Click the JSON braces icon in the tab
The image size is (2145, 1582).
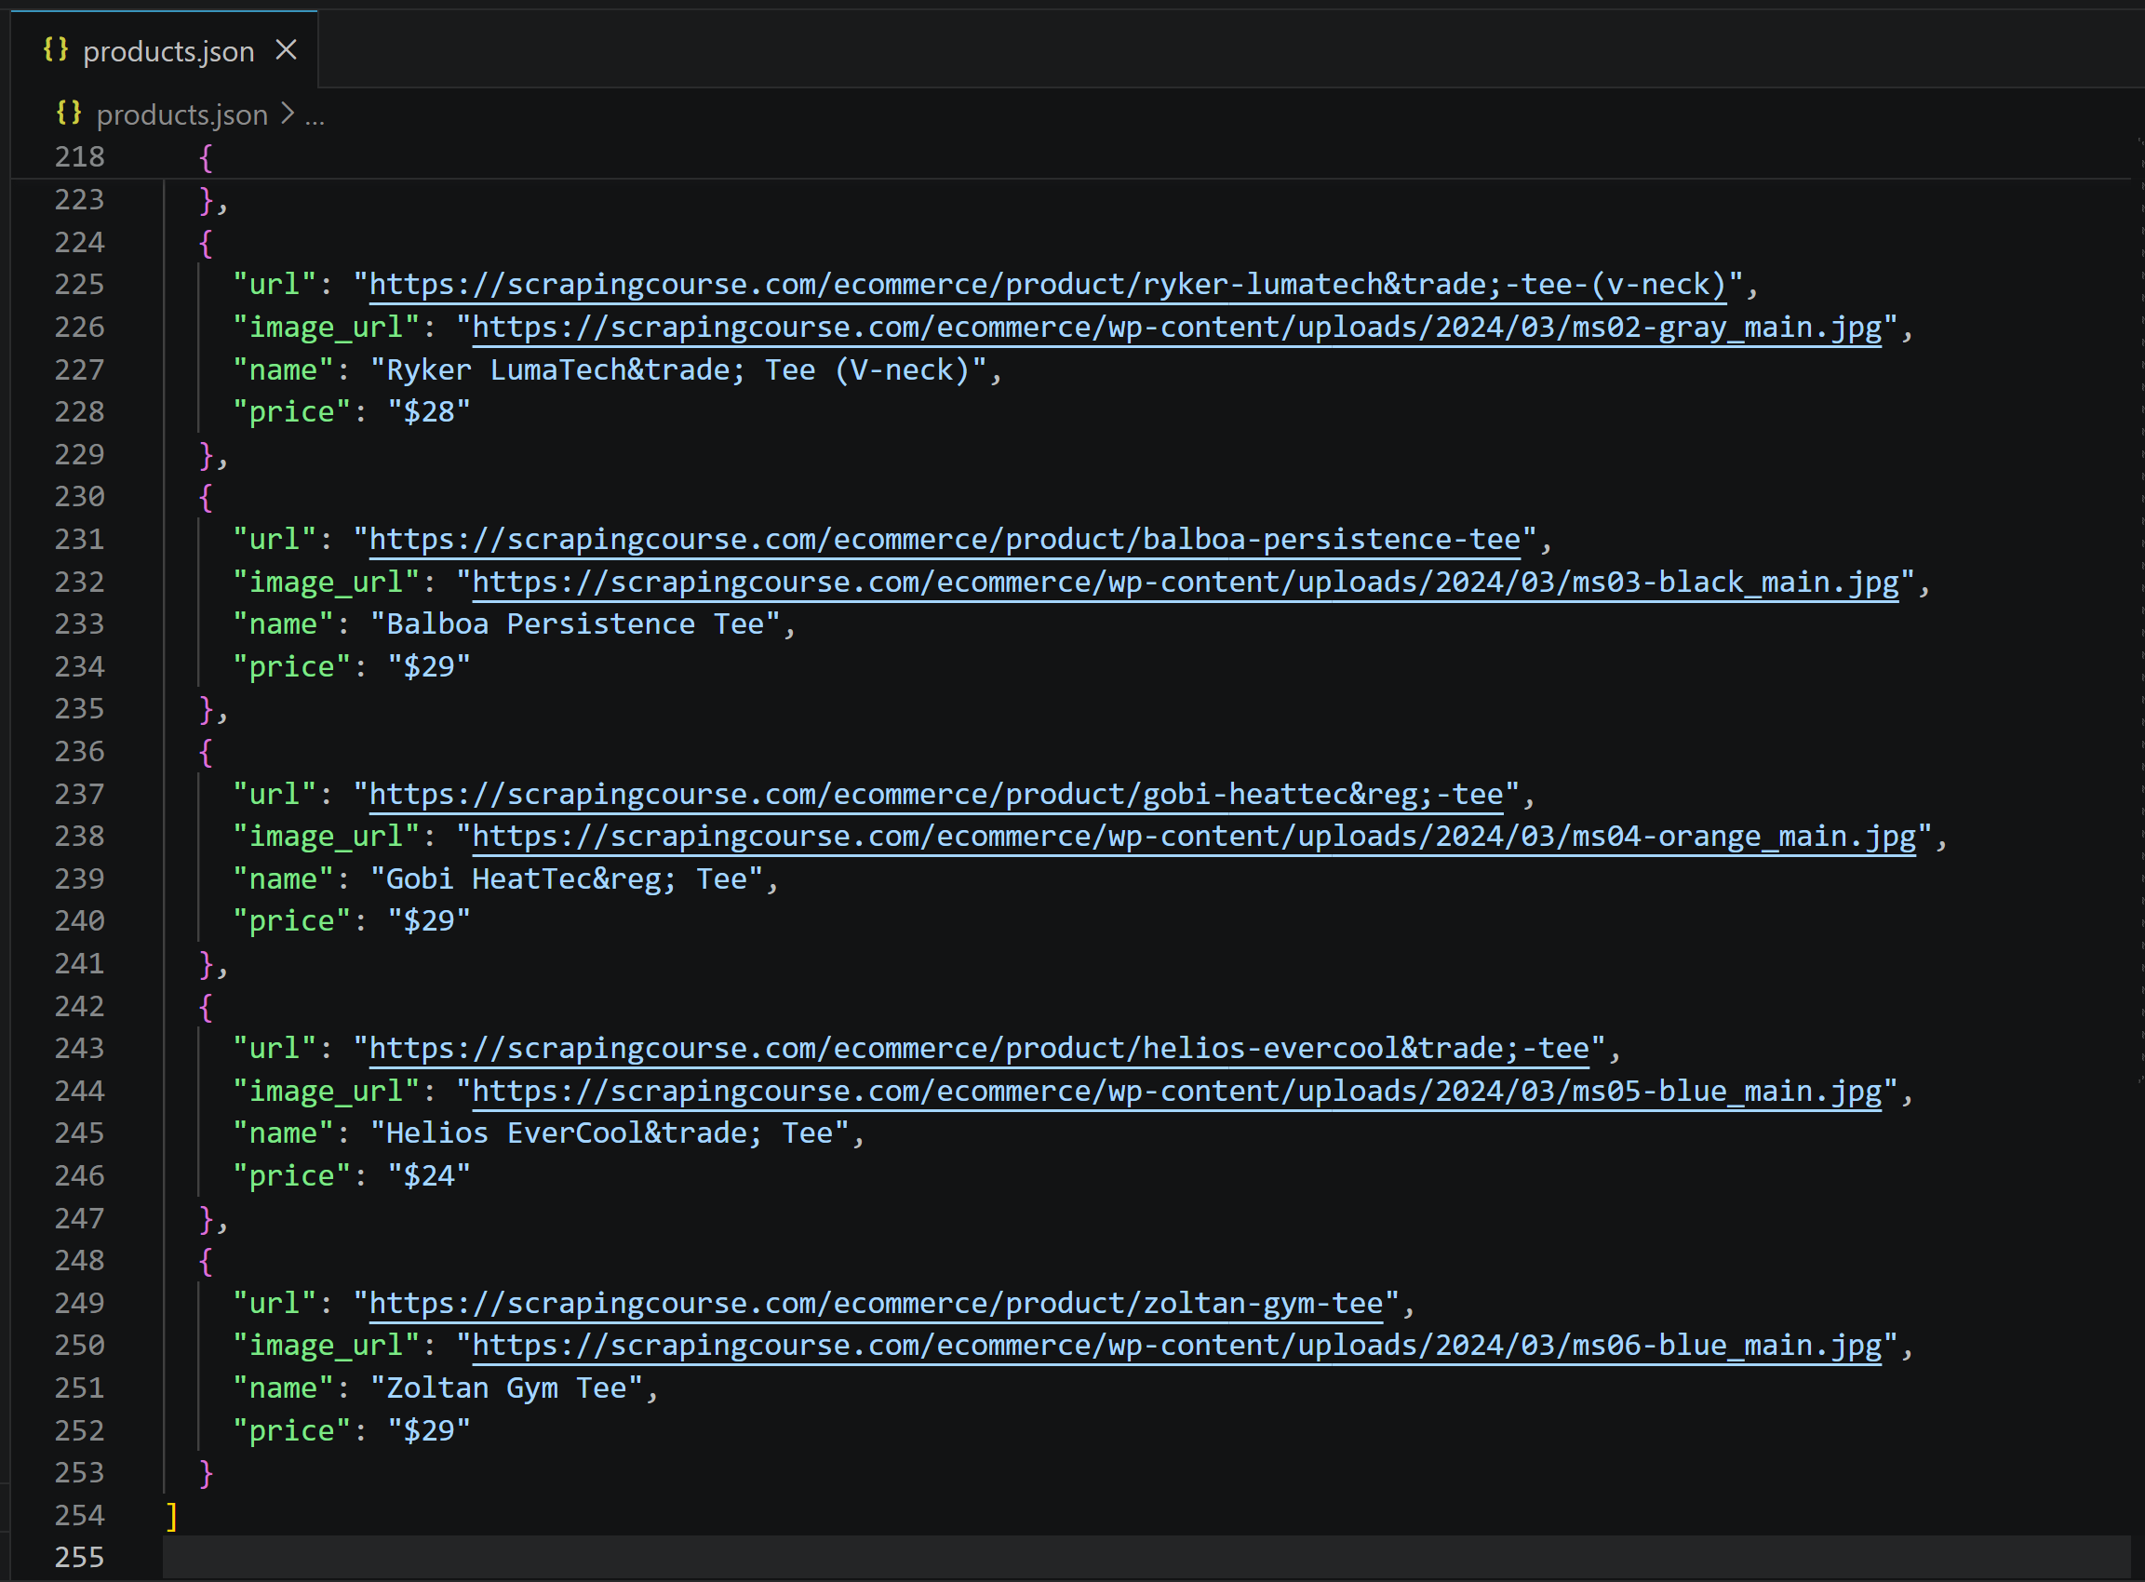[56, 50]
